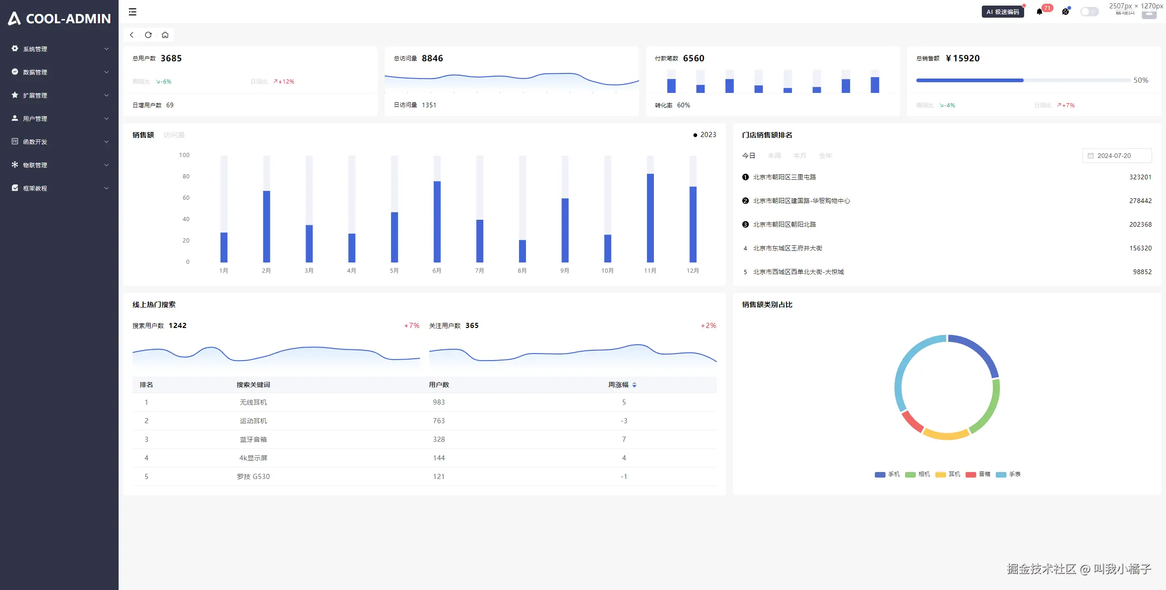Switch to the 访问量 chart tab
Image resolution: width=1166 pixels, height=590 pixels.
coord(174,135)
